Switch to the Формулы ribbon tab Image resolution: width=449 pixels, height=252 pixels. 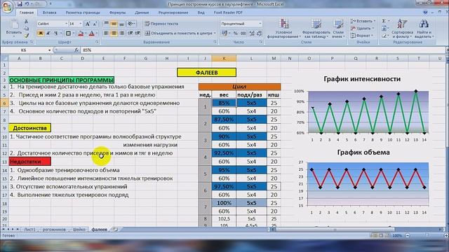117,13
